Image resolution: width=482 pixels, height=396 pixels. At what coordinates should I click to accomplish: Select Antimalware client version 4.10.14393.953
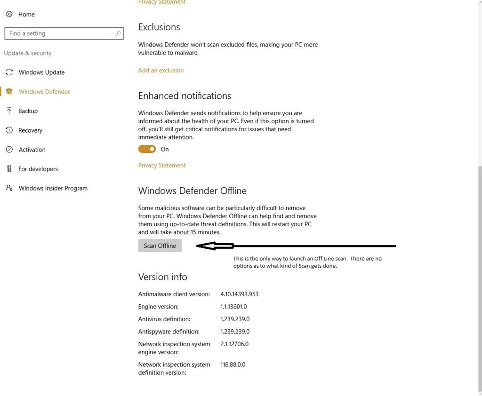(239, 294)
